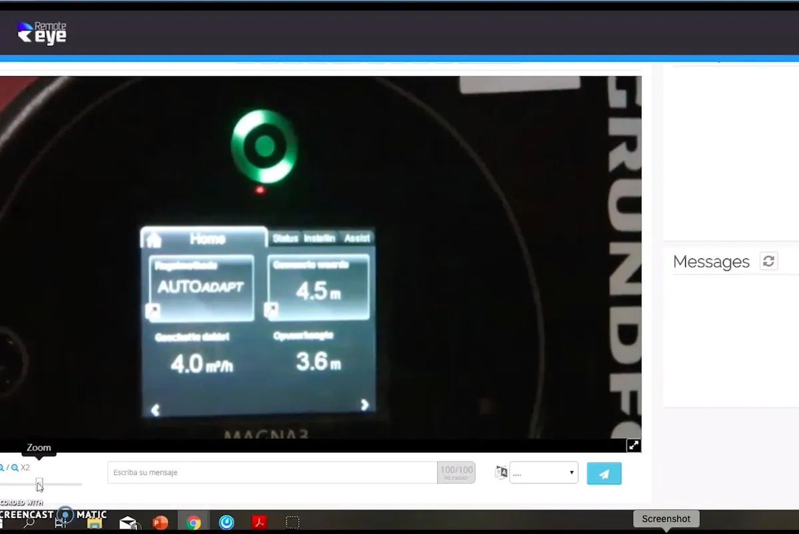Select the Assist tab on the pump display
799x534 pixels.
coord(358,238)
